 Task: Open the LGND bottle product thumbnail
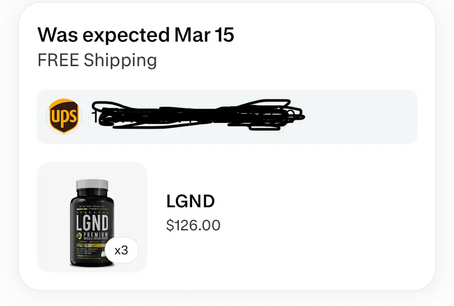point(92,217)
